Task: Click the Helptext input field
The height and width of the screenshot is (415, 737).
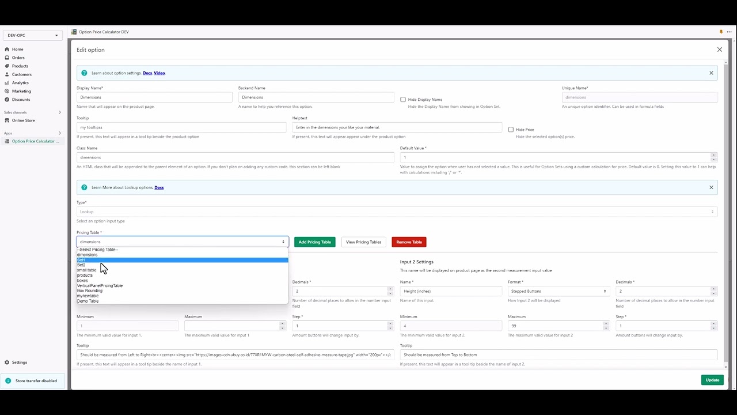Action: click(x=397, y=127)
